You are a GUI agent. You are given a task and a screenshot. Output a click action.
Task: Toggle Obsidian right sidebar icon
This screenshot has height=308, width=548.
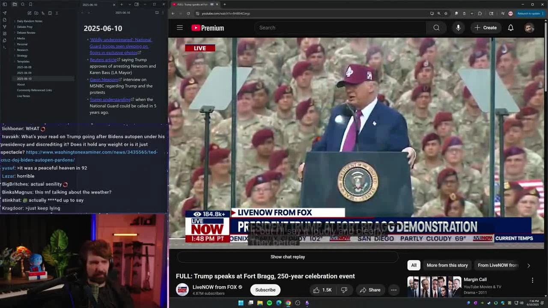[x=137, y=4]
